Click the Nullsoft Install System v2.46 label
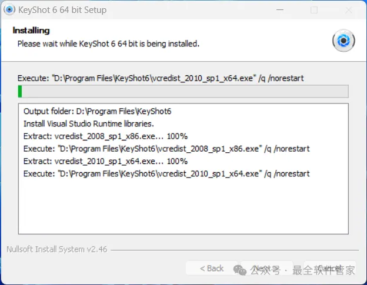Screen dimensions: 367x285 pos(57,249)
